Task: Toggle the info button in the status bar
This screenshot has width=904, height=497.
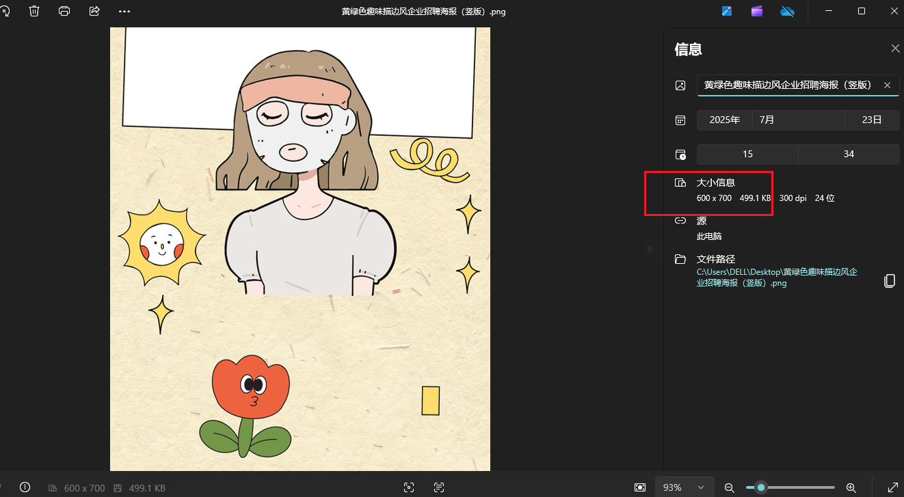Action: (x=25, y=487)
